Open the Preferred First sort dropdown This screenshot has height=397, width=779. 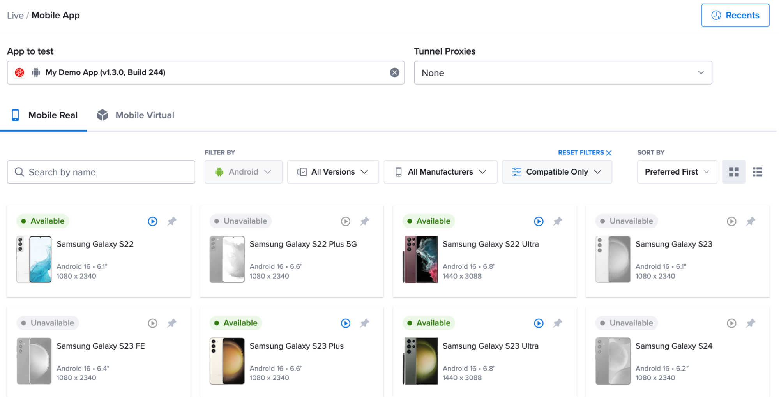click(677, 172)
